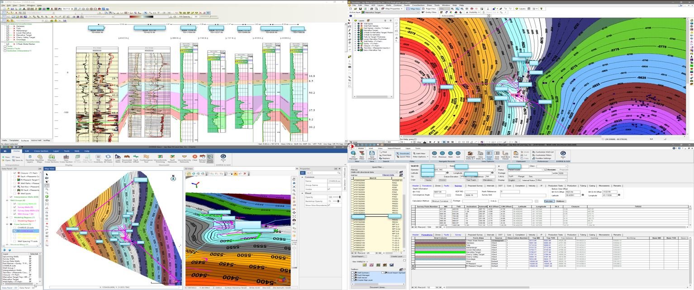The image size is (694, 290).
Task: Toggle Show Slice Boundaries checkbox
Action: click(329, 205)
